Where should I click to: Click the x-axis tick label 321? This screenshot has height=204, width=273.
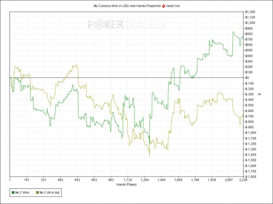[x=44, y=180]
